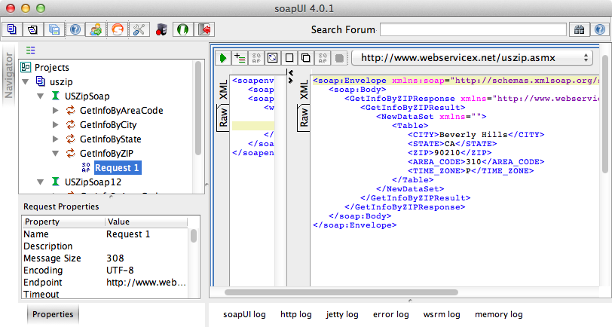Collapse the GetInfoByZIP operation
Screen dimensions: 612x327
click(56, 154)
